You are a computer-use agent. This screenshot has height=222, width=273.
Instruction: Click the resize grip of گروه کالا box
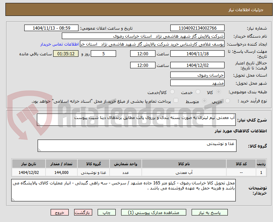click(x=39, y=150)
